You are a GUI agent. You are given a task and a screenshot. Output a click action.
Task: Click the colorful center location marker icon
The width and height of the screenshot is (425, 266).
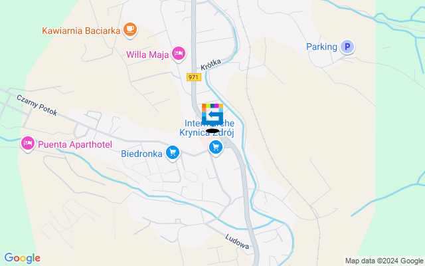[x=212, y=114]
